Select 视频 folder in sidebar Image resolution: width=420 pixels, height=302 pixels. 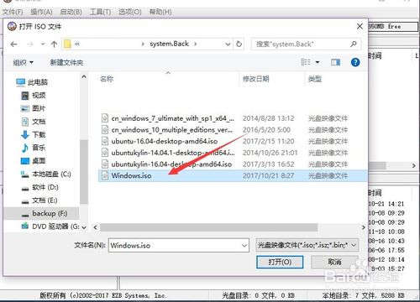click(x=34, y=96)
